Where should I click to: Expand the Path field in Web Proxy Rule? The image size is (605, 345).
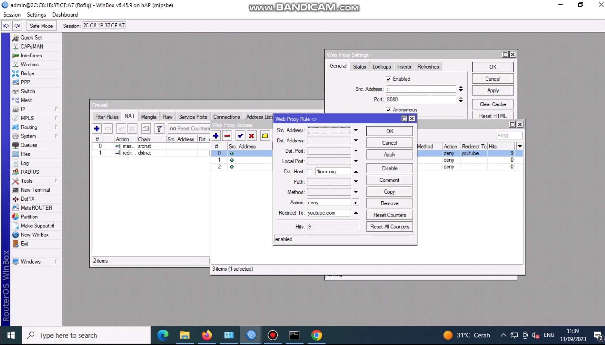(x=356, y=181)
